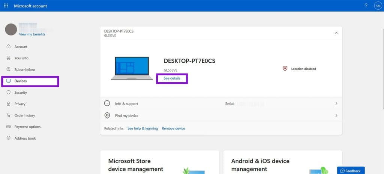The image size is (384, 174).
Task: Click the large DESKTOP-PT7E0CS heading
Action: click(x=189, y=61)
